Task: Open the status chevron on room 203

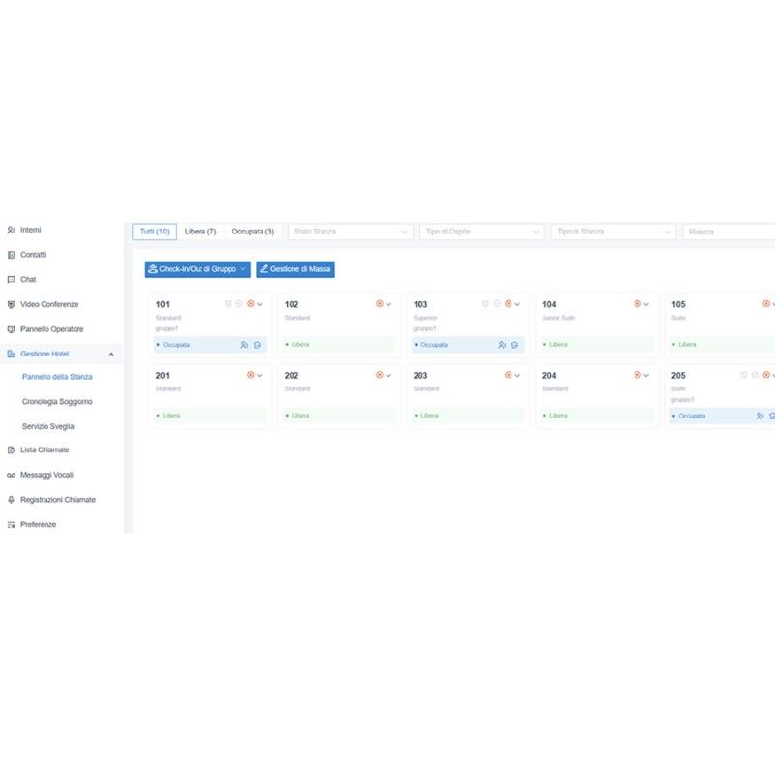Action: [x=517, y=376]
